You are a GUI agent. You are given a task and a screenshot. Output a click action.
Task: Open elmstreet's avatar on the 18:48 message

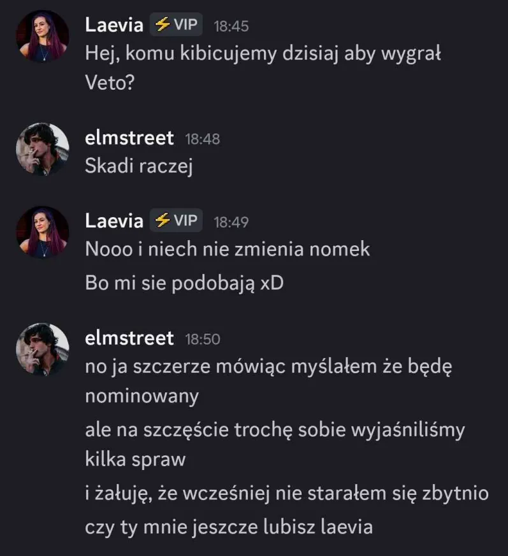pyautogui.click(x=42, y=148)
